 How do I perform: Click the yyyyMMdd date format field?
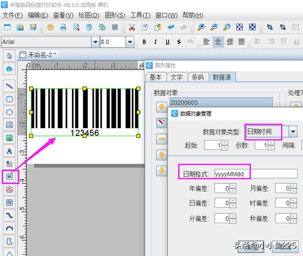pos(256,174)
